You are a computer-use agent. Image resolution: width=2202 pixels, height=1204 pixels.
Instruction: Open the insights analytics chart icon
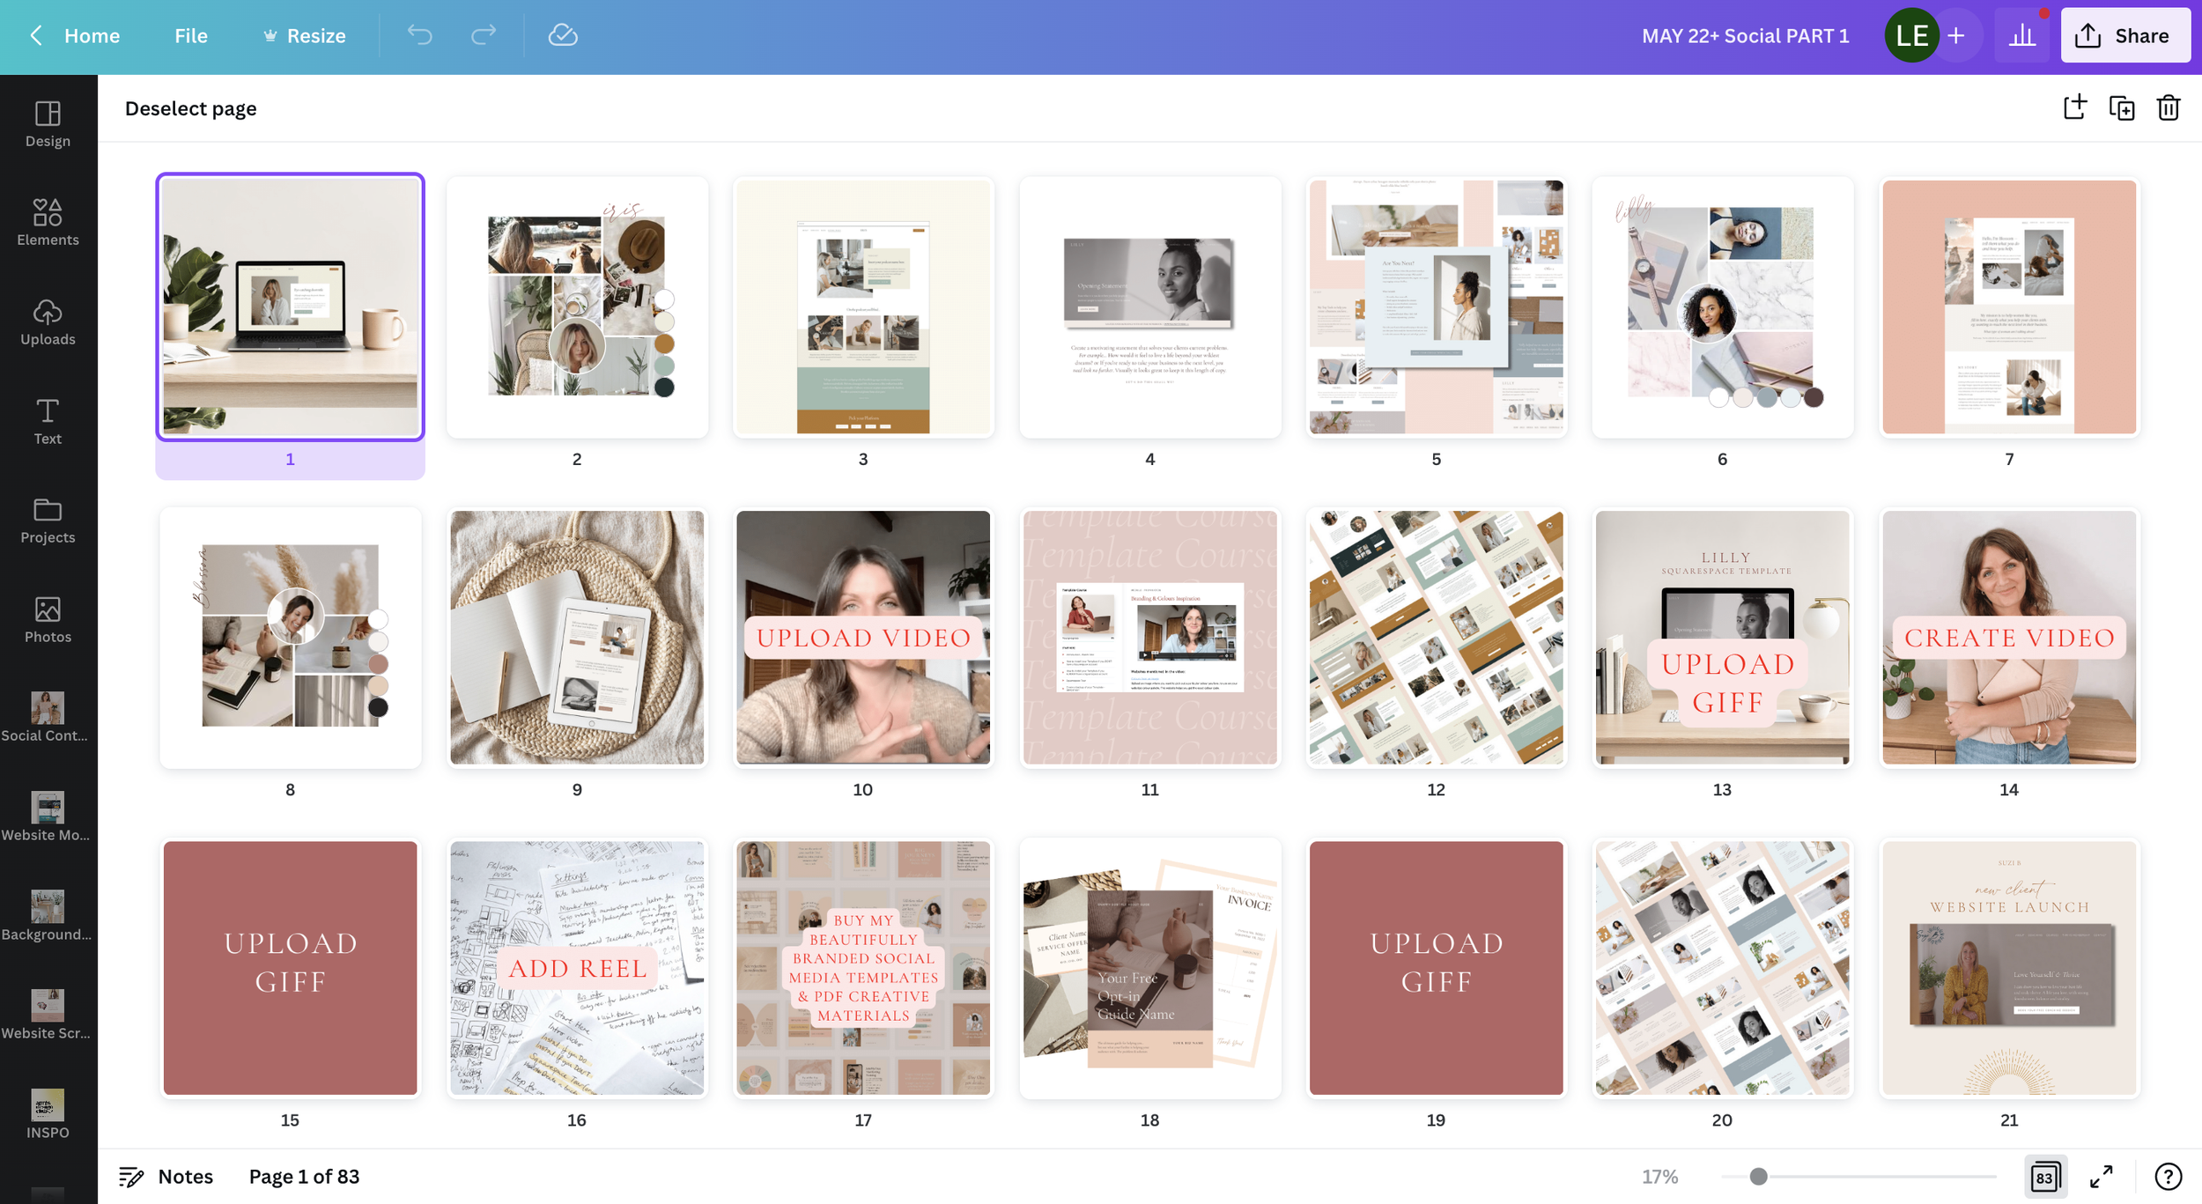coord(2022,36)
